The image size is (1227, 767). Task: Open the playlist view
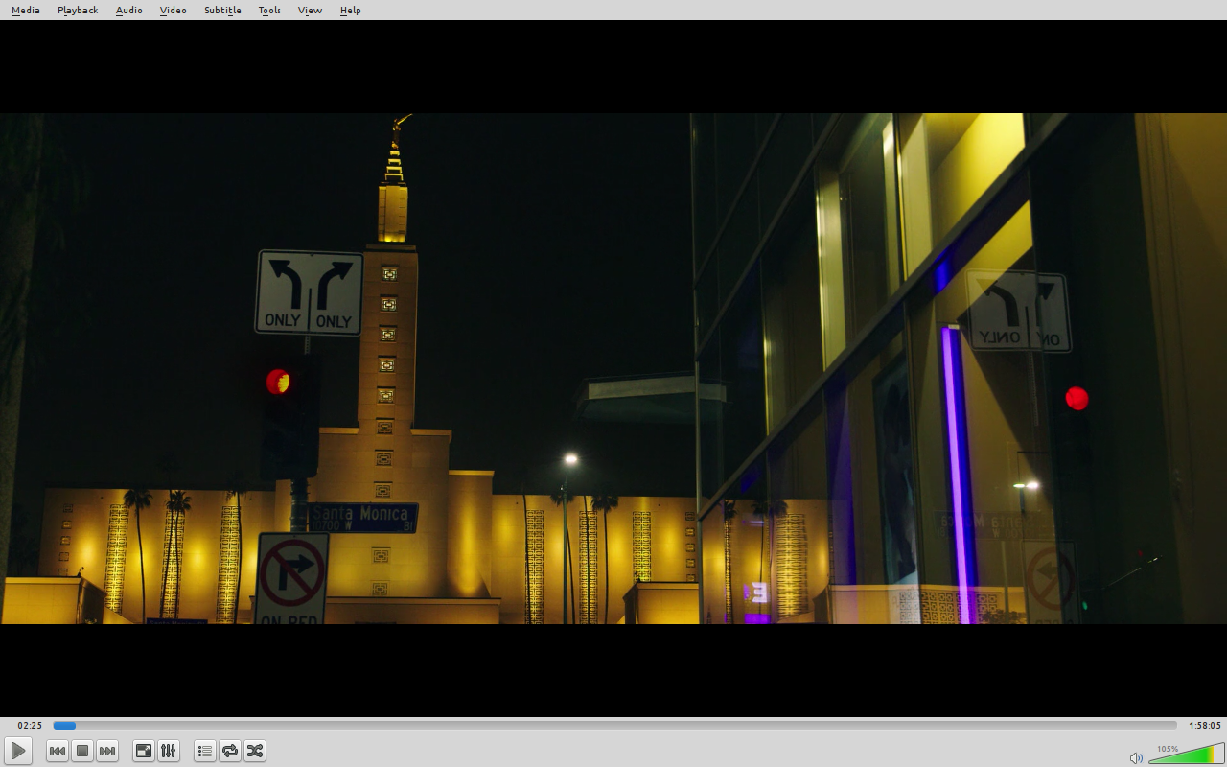[205, 751]
